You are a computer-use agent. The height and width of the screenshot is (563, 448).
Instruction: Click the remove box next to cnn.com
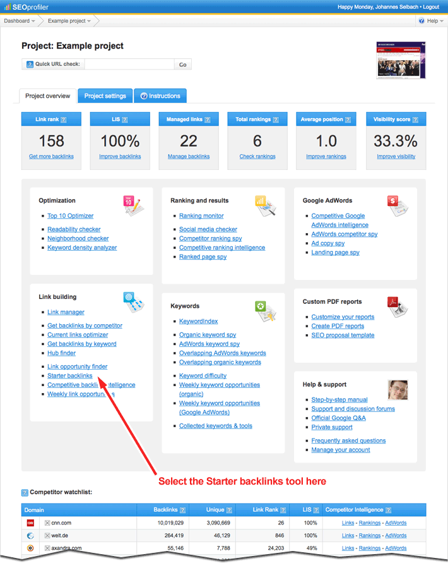point(47,523)
